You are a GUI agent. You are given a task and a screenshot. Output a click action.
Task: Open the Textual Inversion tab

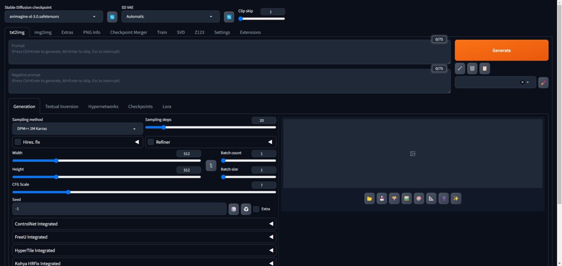click(x=61, y=106)
